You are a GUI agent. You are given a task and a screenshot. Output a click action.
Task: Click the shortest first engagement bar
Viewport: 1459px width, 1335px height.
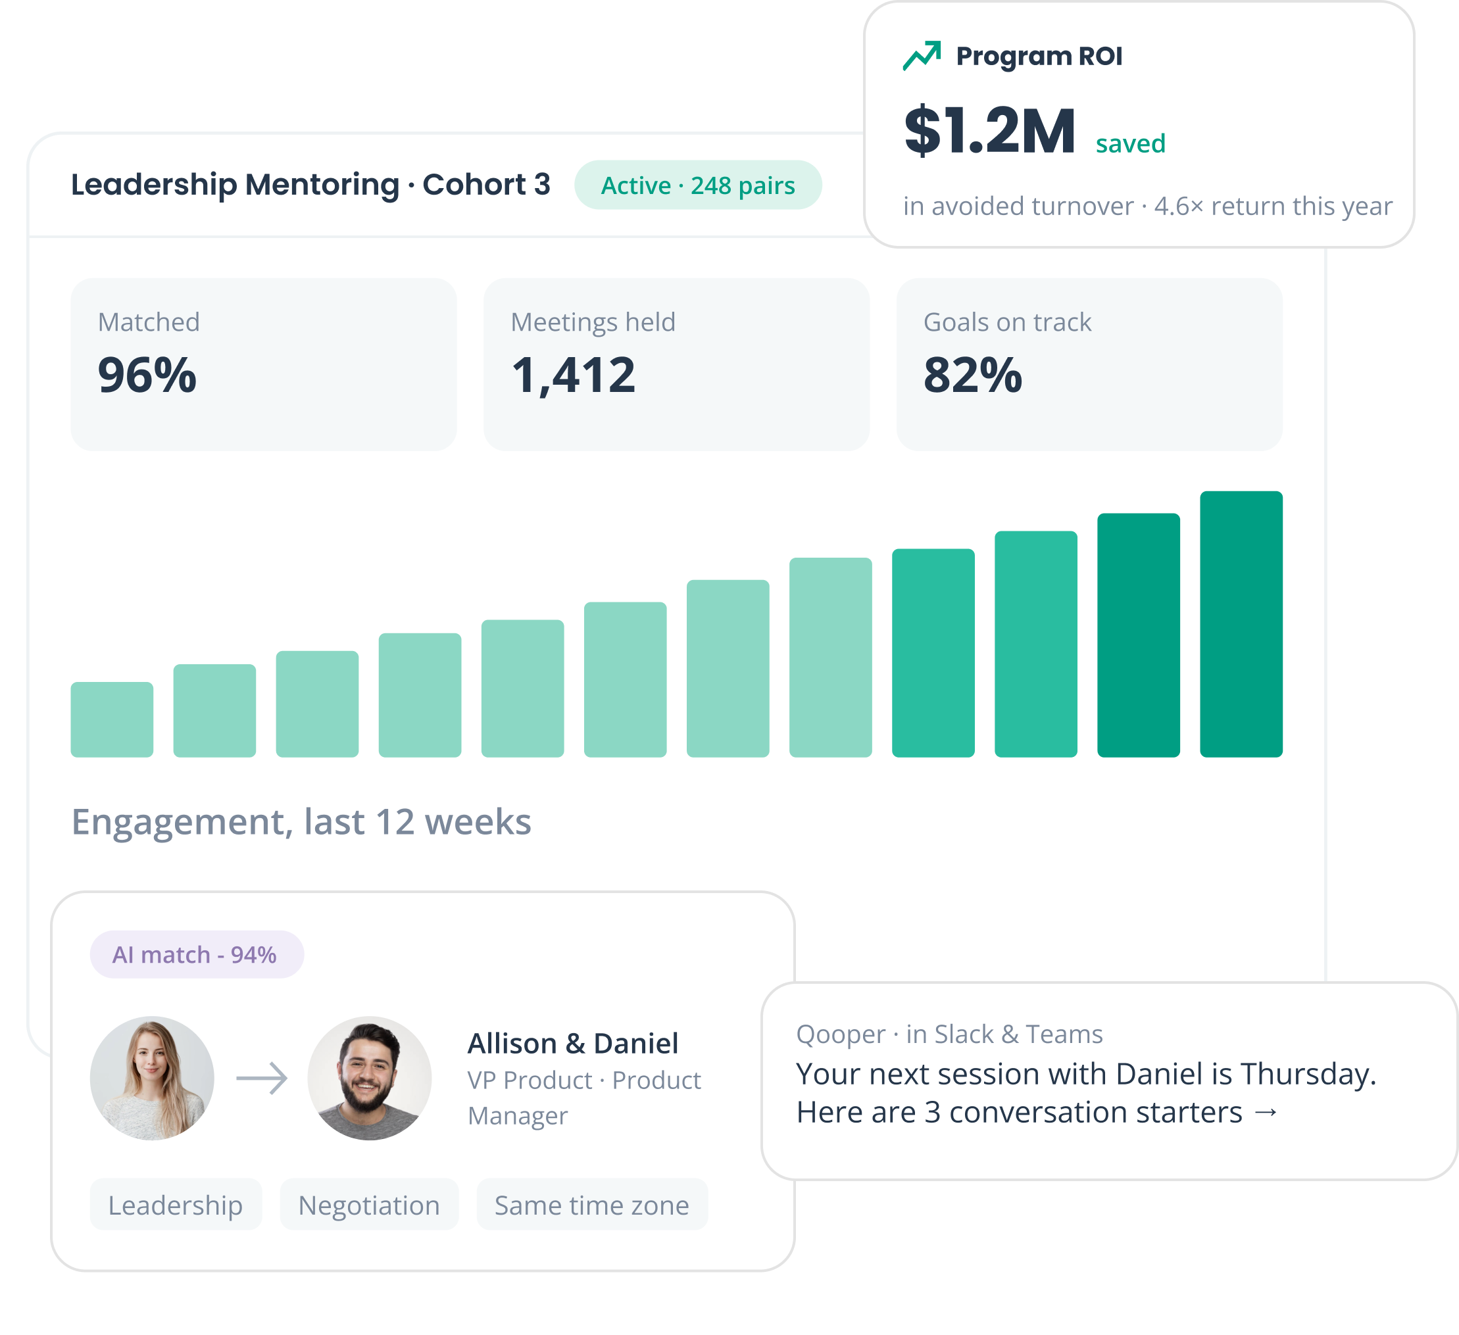pos(112,719)
